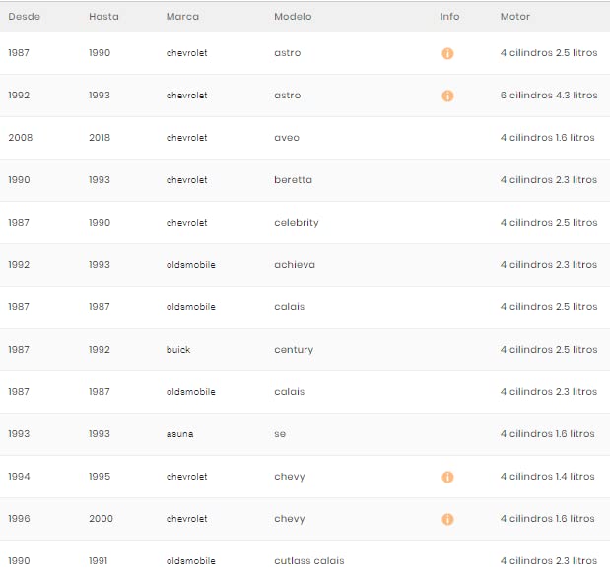Viewport: 610px width, 580px height.
Task: Click '4 cilindros 1.4 litros' motor cell
Action: 547,477
